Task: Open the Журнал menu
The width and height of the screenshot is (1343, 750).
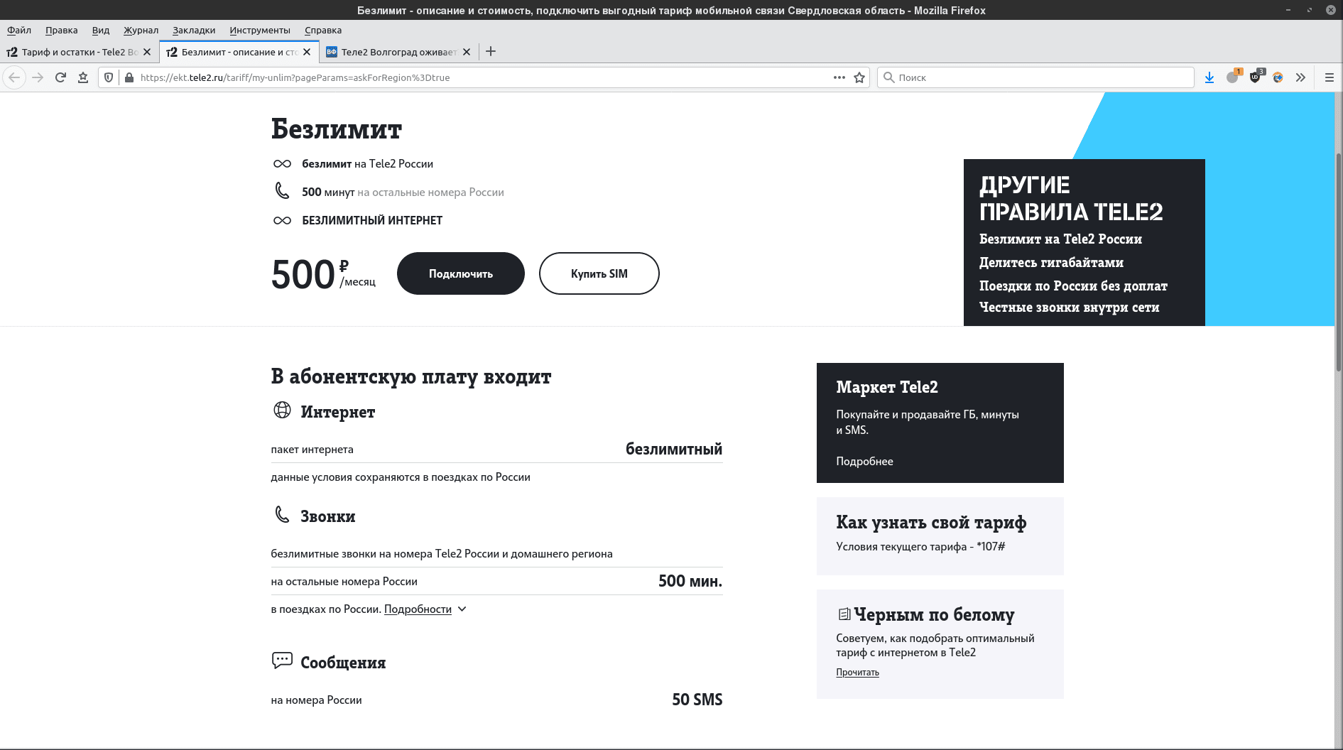Action: coord(141,30)
